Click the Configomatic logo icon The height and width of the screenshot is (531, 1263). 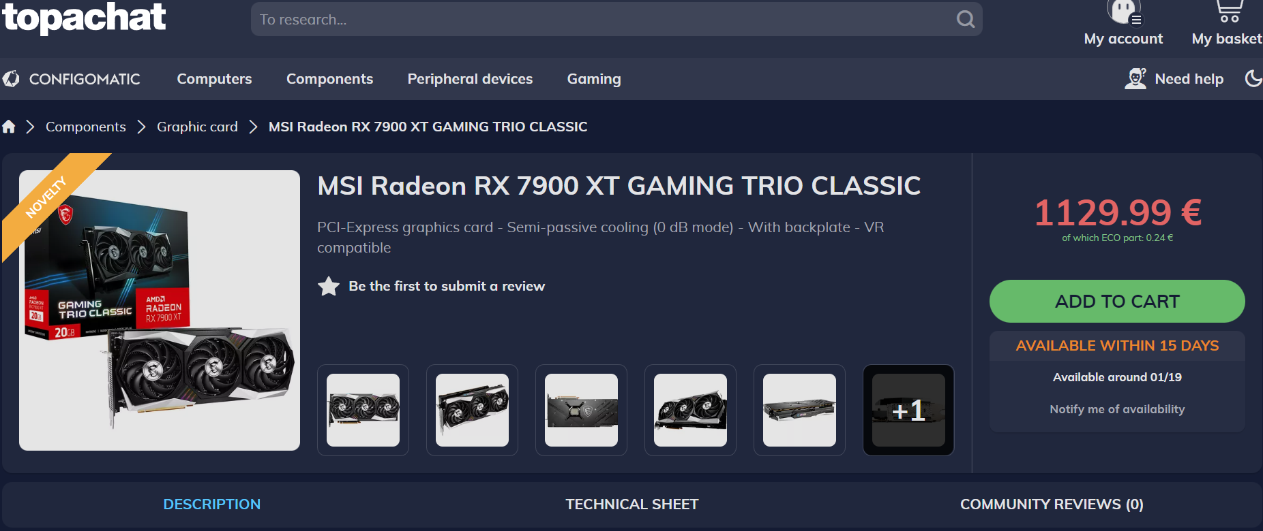[11, 79]
